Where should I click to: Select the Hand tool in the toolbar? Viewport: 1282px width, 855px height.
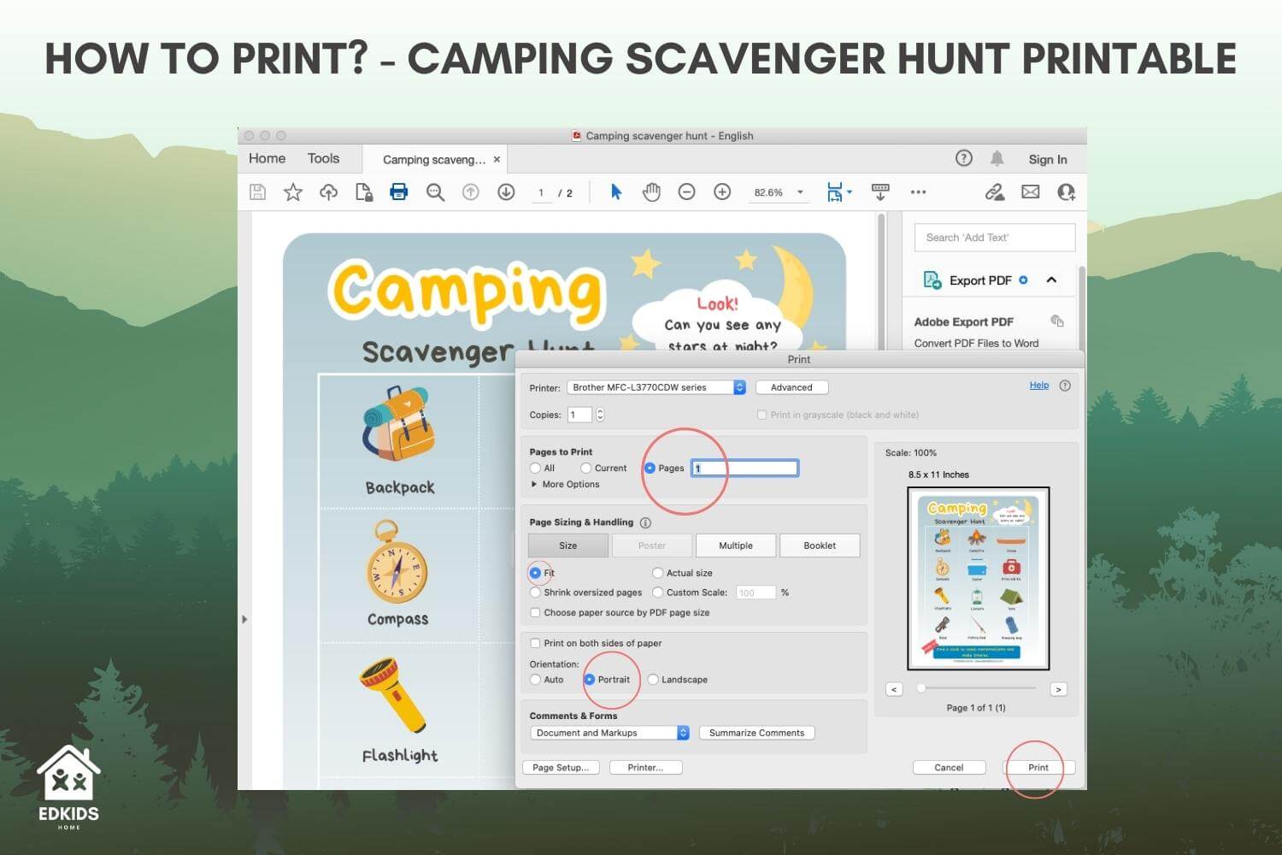(650, 192)
